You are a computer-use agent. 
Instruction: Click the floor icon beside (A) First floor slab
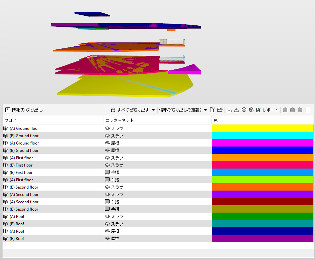point(6,158)
